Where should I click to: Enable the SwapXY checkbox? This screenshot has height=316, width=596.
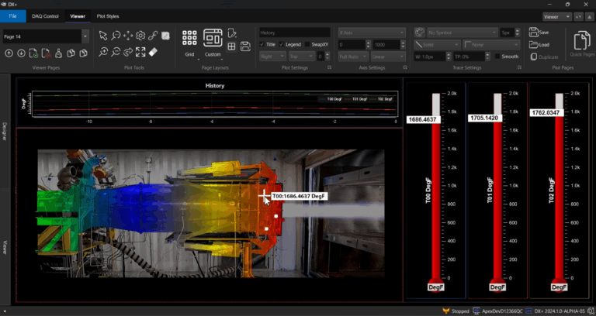307,45
